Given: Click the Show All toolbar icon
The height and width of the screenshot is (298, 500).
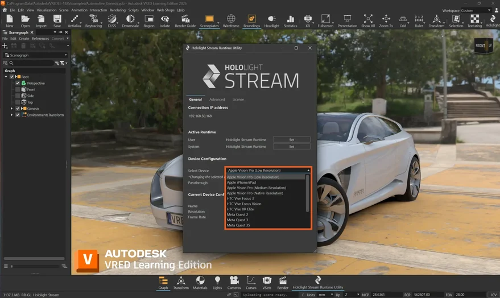Looking at the screenshot, I should [x=368, y=21].
